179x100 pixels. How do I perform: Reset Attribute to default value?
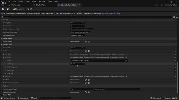(x=175, y=61)
